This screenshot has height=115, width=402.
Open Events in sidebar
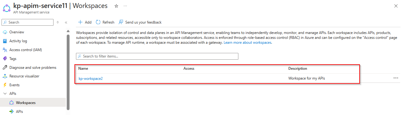[x=14, y=85]
